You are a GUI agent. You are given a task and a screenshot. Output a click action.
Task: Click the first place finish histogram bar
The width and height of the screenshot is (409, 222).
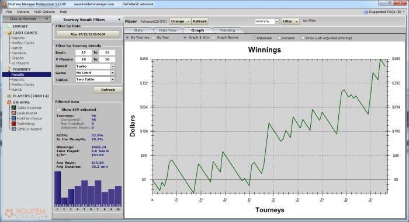(x=57, y=189)
